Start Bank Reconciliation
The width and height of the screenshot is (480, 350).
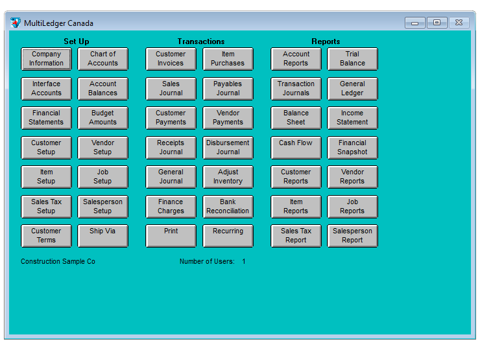point(228,207)
